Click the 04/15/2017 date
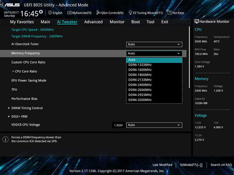The image size is (234, 175). coord(11,13)
